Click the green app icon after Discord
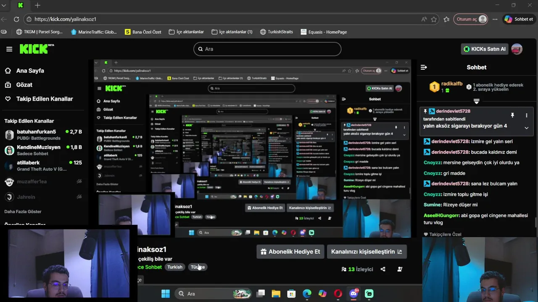 (x=369, y=294)
